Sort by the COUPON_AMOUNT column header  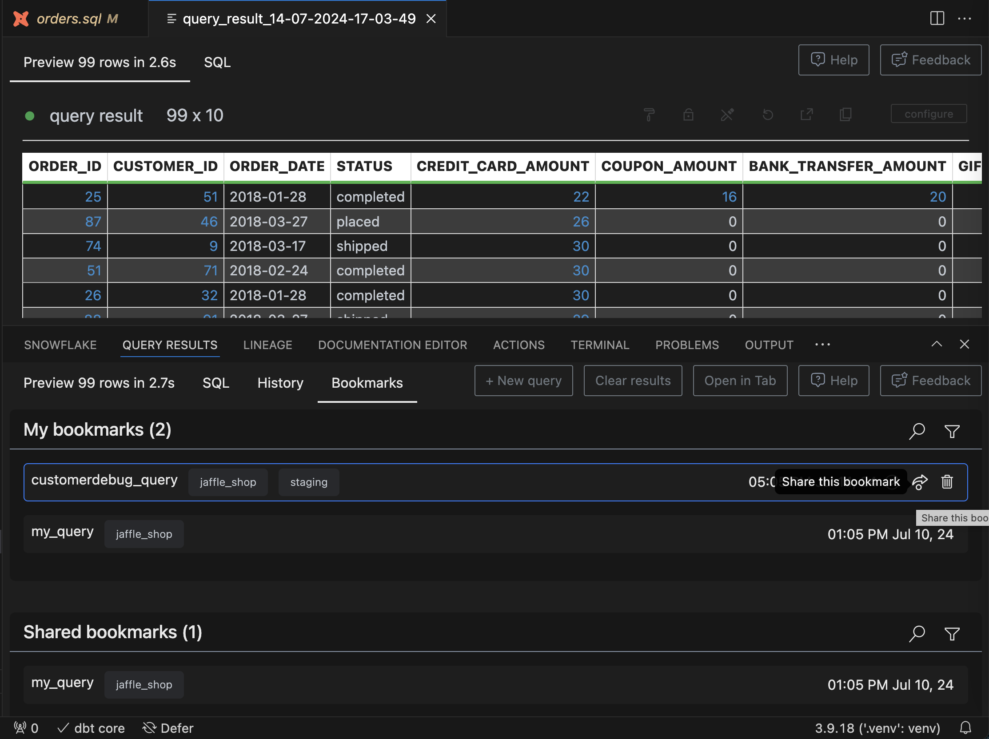(669, 166)
